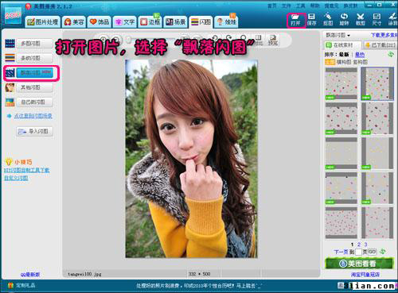Open the 尺寸 (Size) tool icon
Viewport: 398px width, 293px height.
tap(377, 20)
